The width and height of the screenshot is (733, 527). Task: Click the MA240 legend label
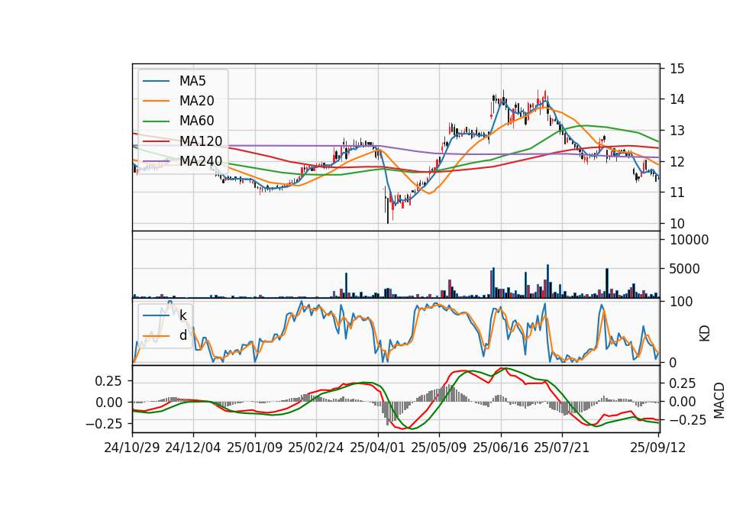(x=201, y=161)
